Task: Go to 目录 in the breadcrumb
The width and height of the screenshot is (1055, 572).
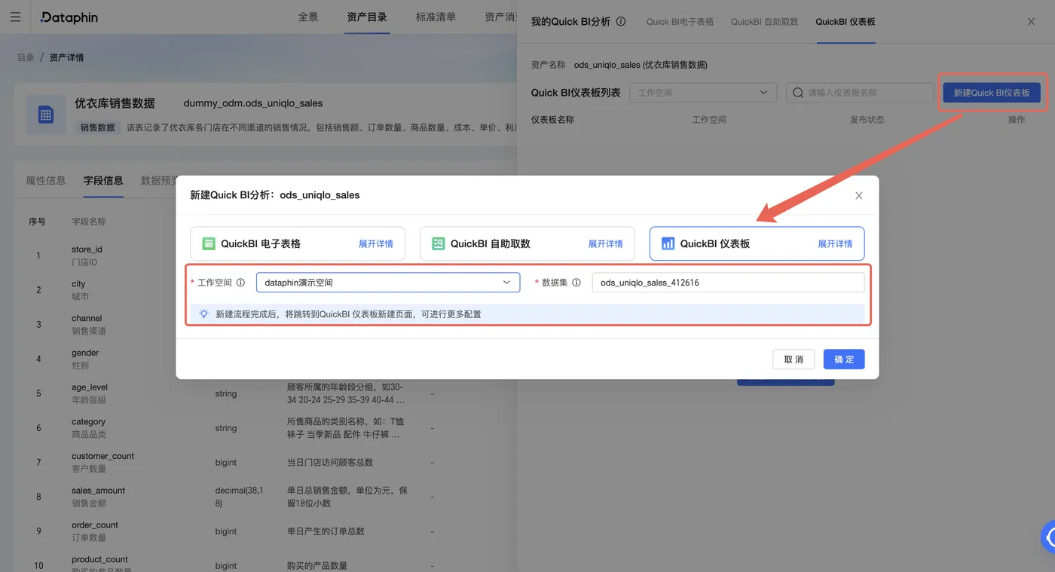Action: [26, 57]
